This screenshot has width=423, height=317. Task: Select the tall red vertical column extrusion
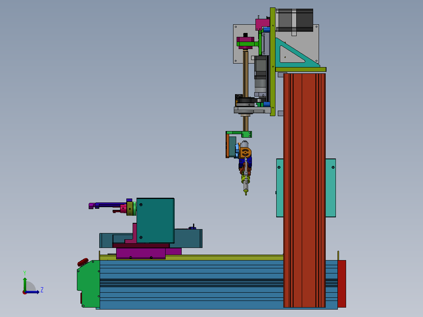[x=304, y=190]
